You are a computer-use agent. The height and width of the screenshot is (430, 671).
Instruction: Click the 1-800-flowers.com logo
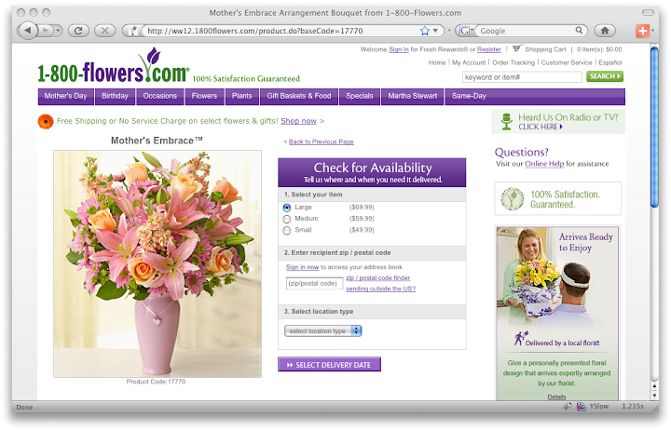[x=114, y=66]
